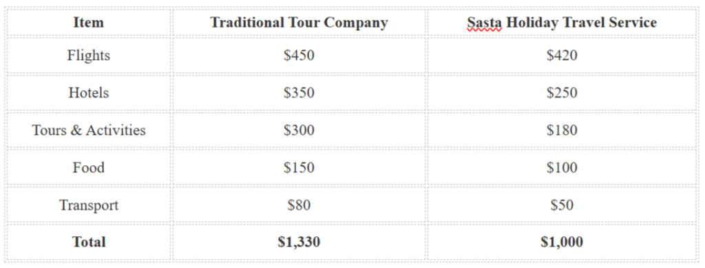Select the Transport row label
The width and height of the screenshot is (705, 268).
click(x=89, y=205)
